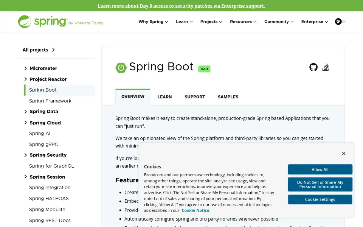Select Spring REST Docs in the sidebar
363x227 pixels.
(50, 220)
